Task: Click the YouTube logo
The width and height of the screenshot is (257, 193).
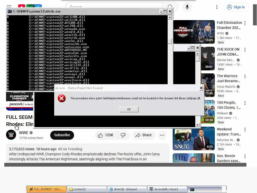Action: click(x=30, y=6)
